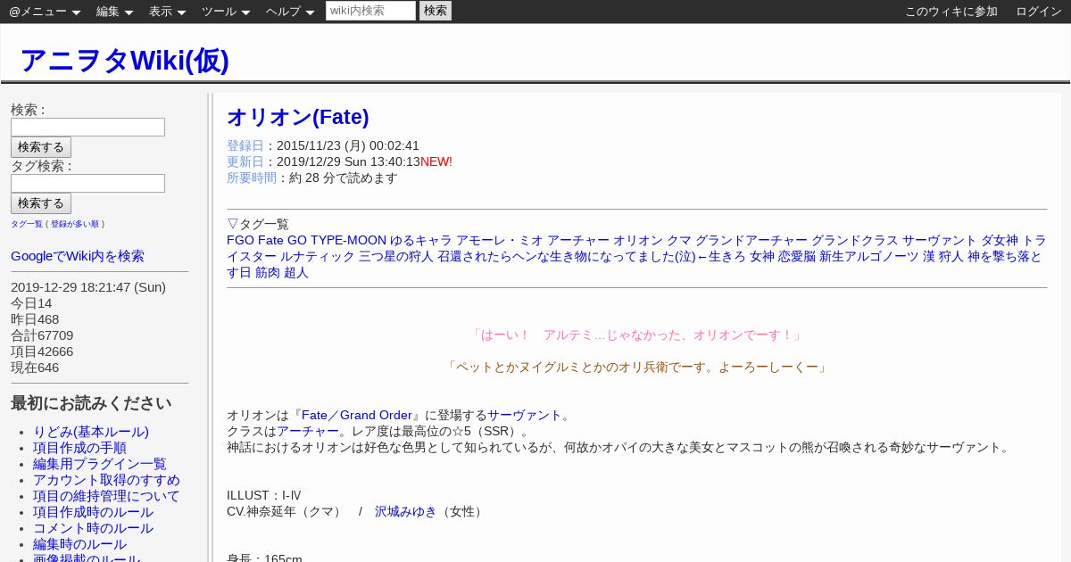Open the グランドクラス tag
The width and height of the screenshot is (1071, 562).
[x=855, y=240]
